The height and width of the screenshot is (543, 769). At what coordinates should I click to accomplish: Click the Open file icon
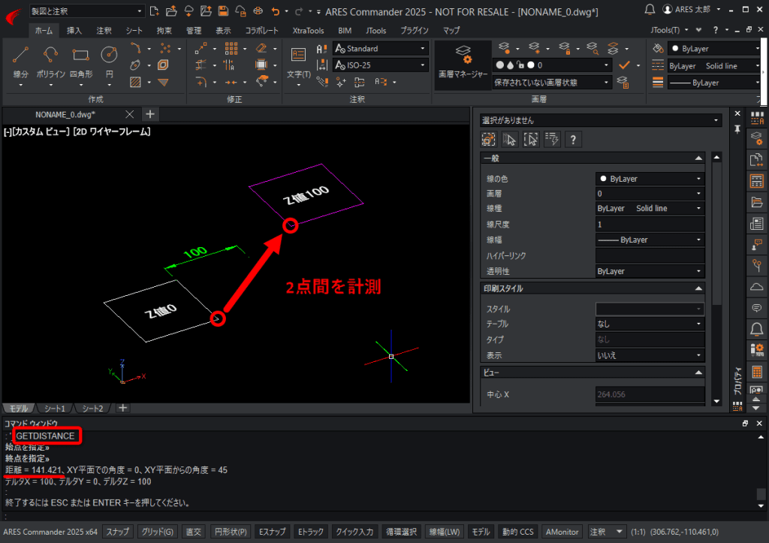tap(171, 11)
